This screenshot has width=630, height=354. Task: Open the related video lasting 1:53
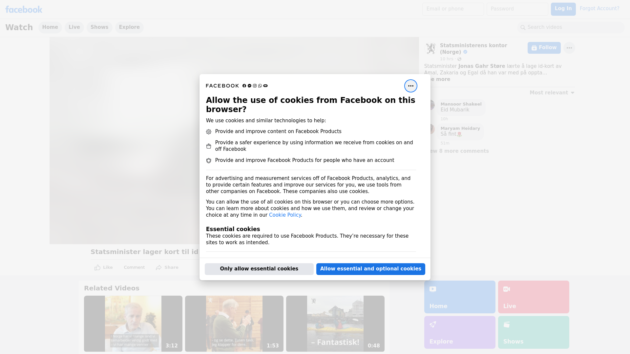coord(234,324)
